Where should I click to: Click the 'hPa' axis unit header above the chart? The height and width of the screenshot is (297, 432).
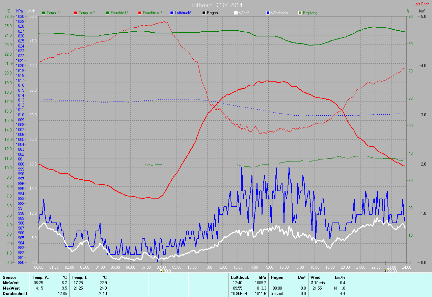[x=19, y=11]
